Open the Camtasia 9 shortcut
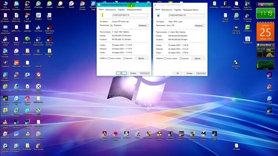The width and height of the screenshot is (278, 156). (x=248, y=28)
